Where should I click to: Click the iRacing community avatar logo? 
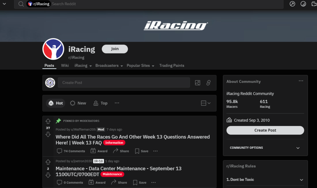(53, 49)
